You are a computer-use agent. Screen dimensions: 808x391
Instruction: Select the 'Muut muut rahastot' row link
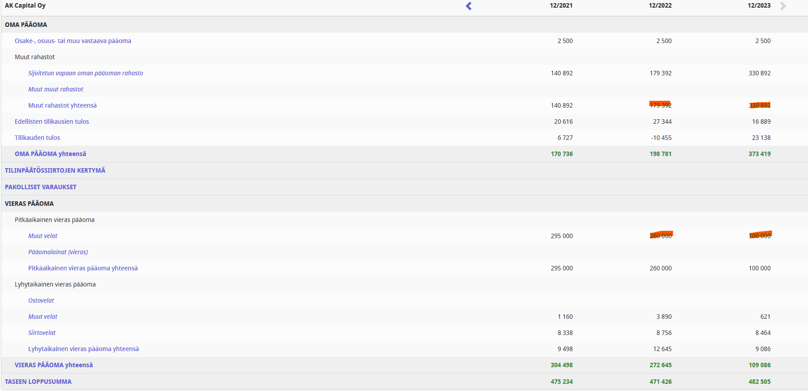pyautogui.click(x=56, y=89)
